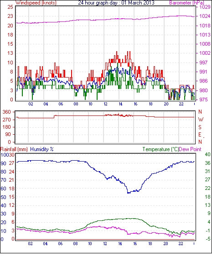Image resolution: width=212 pixels, height=257 pixels.
Task: Click the 20 hour marker on wind graph
Action: click(x=166, y=104)
